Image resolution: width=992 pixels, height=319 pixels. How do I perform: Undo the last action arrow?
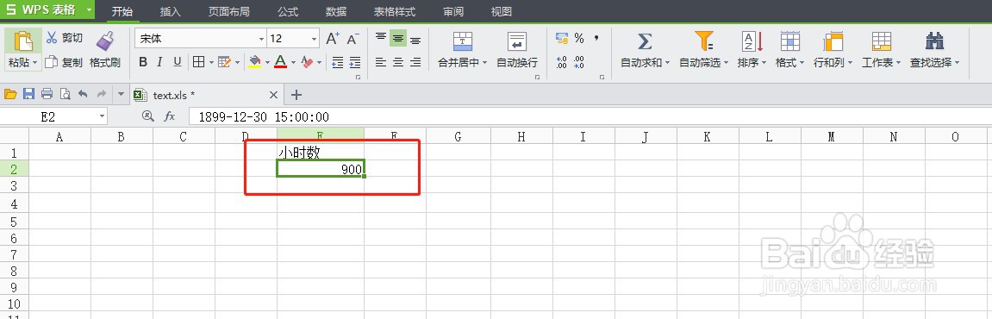tap(83, 94)
